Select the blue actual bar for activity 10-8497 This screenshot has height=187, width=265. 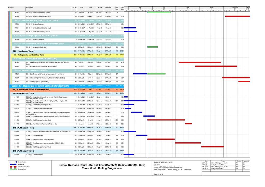(129, 154)
